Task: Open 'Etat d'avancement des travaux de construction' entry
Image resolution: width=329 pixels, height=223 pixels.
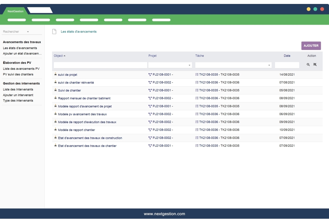Action: (90, 138)
